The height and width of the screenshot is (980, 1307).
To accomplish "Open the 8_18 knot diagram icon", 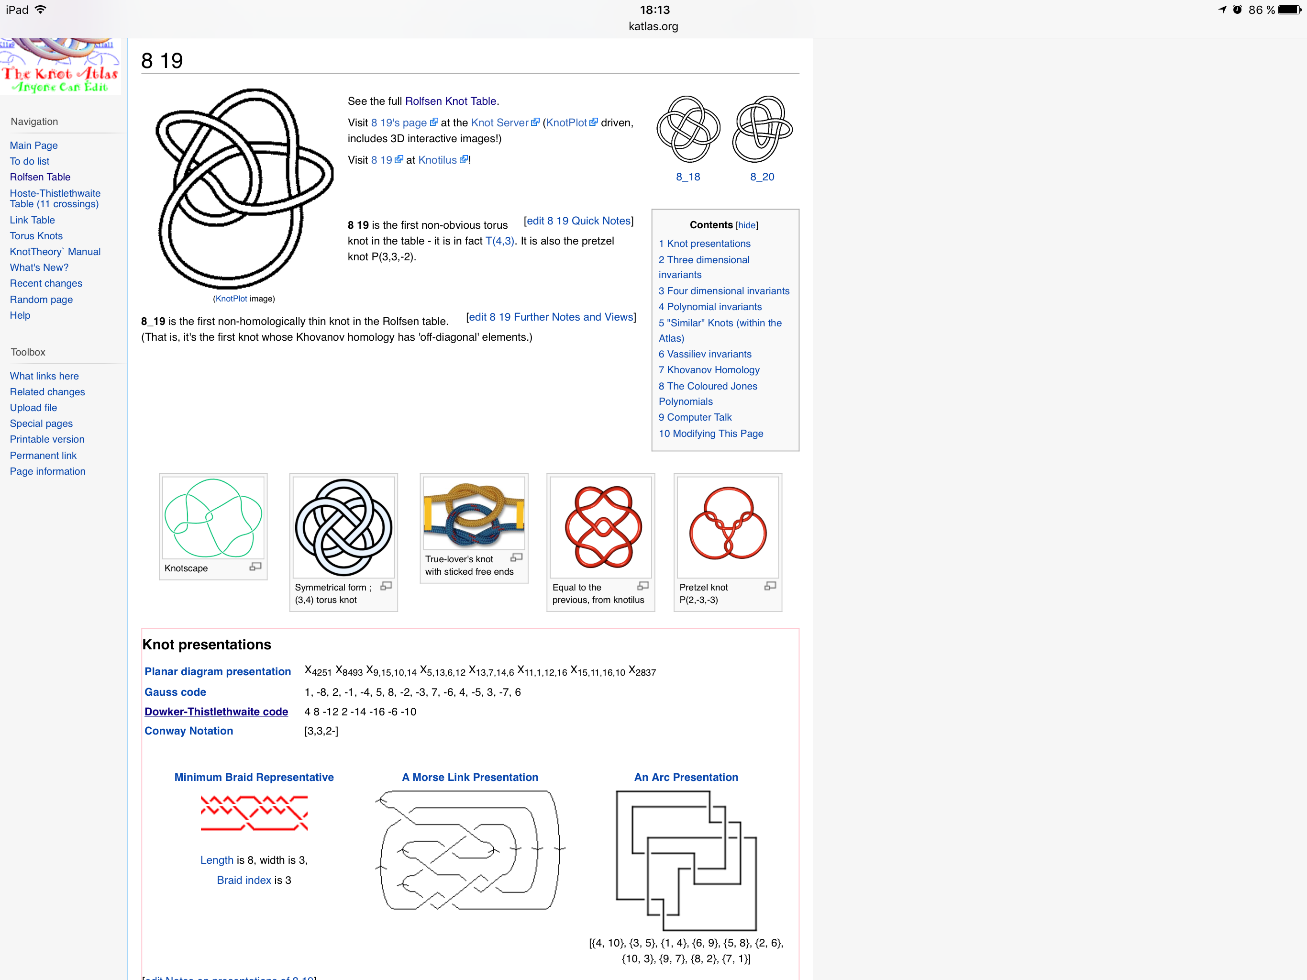I will click(688, 130).
